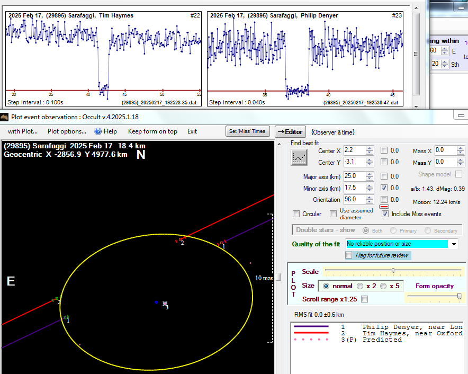This screenshot has height=374, width=468.
Task: Open the Quality of the fit dropdown
Action: [454, 244]
